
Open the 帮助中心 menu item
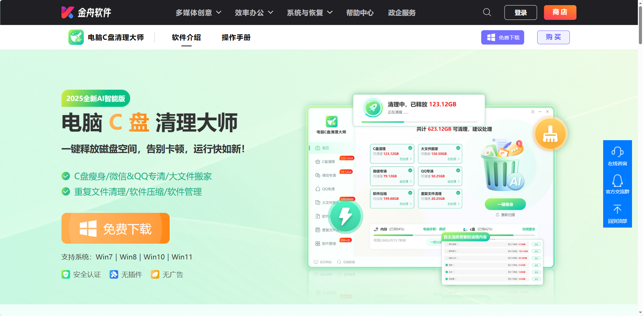point(360,12)
